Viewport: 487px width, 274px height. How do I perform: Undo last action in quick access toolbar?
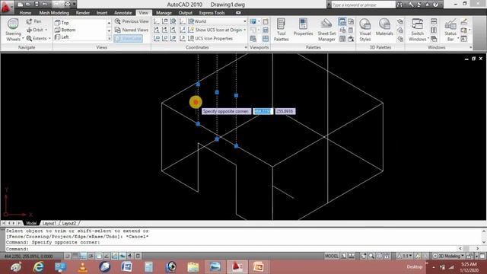pos(45,5)
